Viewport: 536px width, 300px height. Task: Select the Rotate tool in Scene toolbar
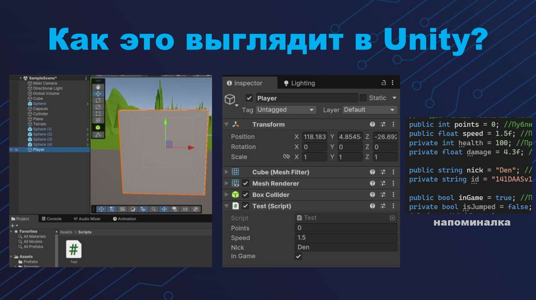click(x=98, y=100)
